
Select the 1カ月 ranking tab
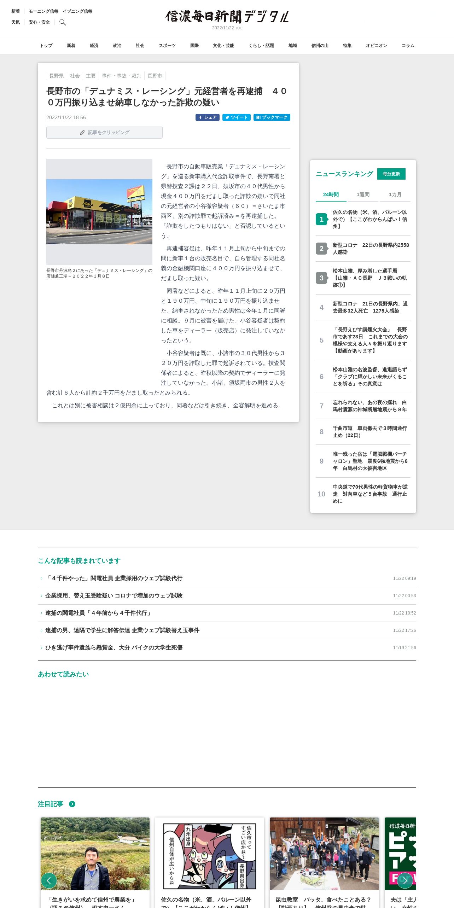(x=395, y=194)
